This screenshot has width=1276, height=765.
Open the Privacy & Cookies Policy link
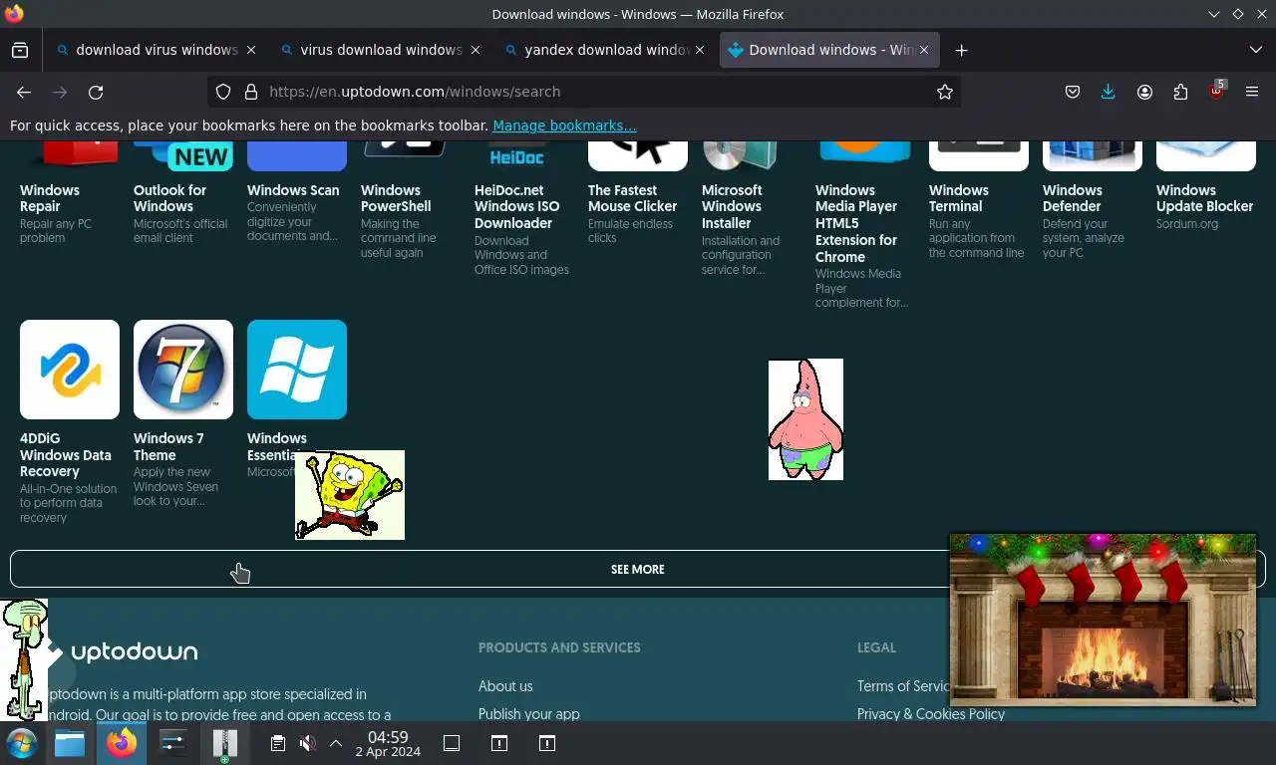pyautogui.click(x=931, y=714)
